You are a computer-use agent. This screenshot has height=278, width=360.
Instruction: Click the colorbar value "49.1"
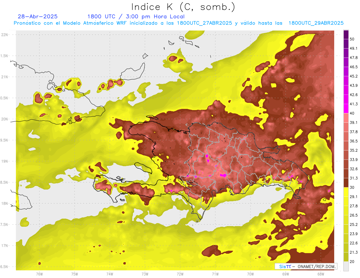pyautogui.click(x=354, y=48)
